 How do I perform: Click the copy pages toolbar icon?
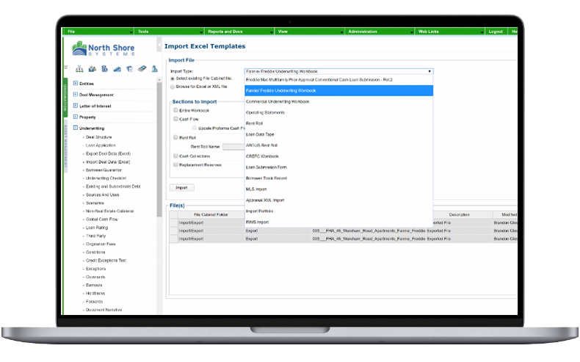[x=129, y=69]
